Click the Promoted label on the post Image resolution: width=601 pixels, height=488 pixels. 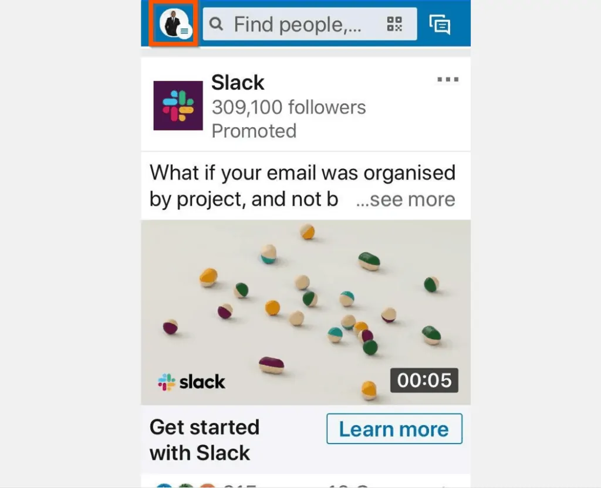pyautogui.click(x=254, y=131)
